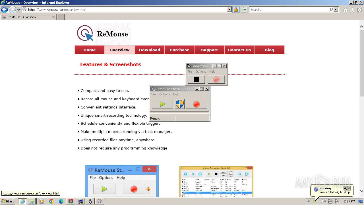Viewport: 364px width, 205px height.
Task: Open the Download page tab
Action: click(x=150, y=50)
